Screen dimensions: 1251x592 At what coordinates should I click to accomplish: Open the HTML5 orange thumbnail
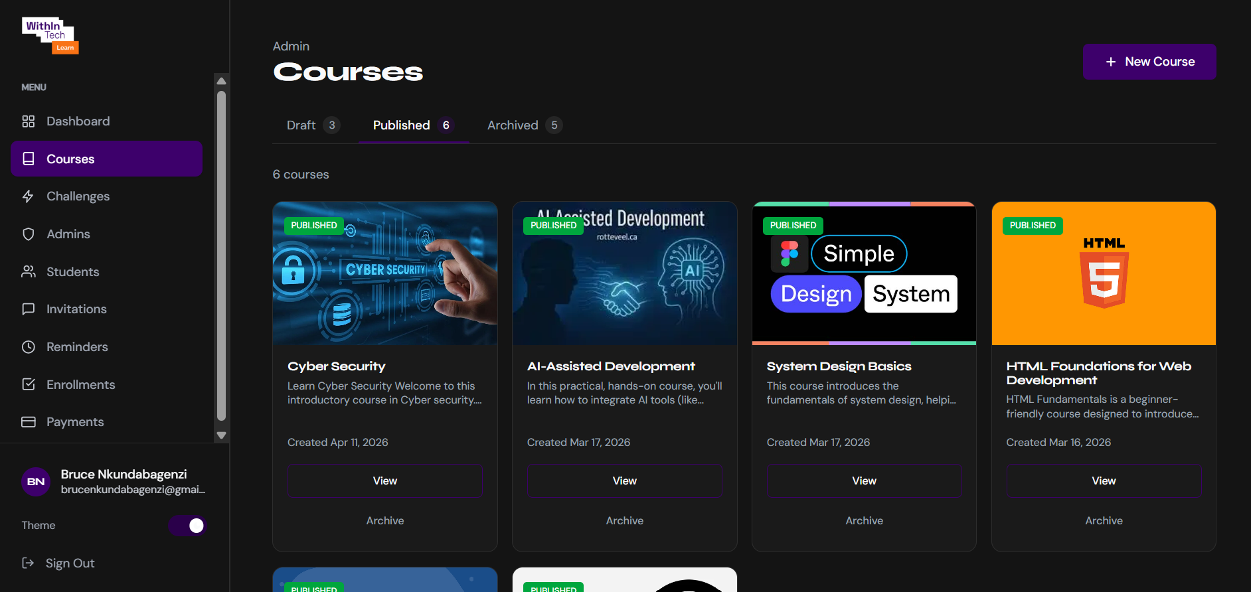[1104, 273]
